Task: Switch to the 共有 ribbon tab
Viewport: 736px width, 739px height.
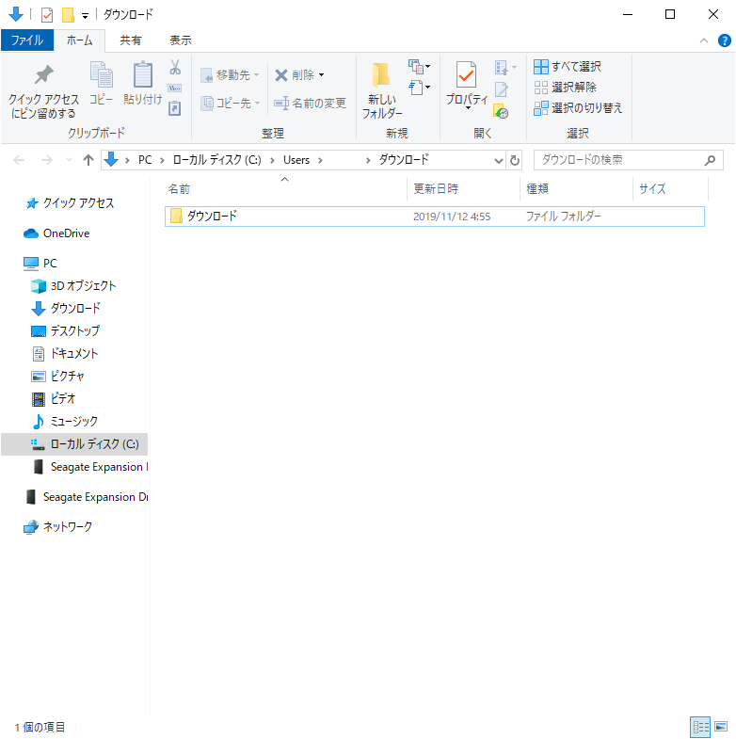Action: coord(131,40)
